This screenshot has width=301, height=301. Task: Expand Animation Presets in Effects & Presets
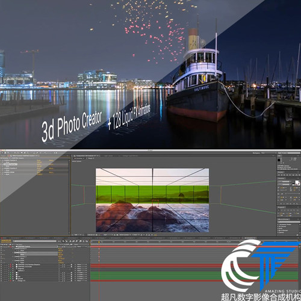tap(278, 225)
